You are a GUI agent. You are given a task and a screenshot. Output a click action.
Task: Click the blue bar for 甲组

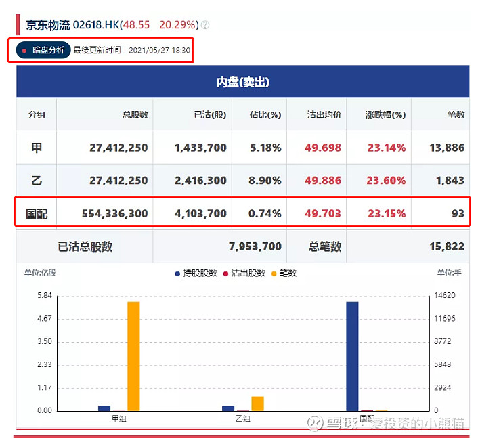(104, 408)
